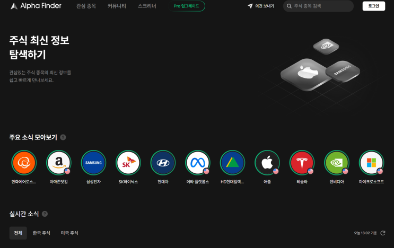
Task: Focus the 주식 종목 검색 field
Action: (318, 6)
